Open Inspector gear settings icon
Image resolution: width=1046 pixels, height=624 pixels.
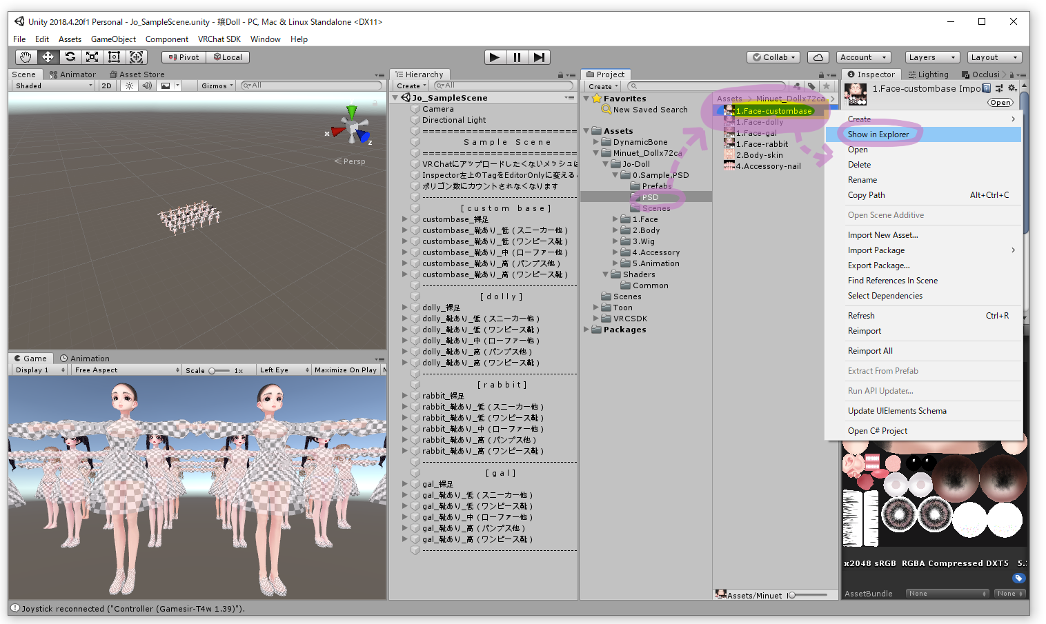tap(1012, 88)
